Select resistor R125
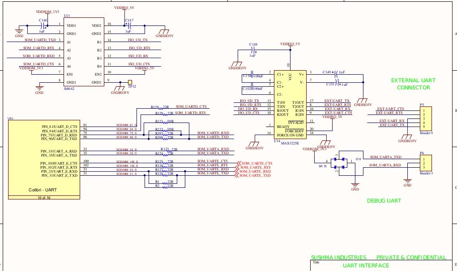Screen dimensions: 457x271 tap(166, 163)
